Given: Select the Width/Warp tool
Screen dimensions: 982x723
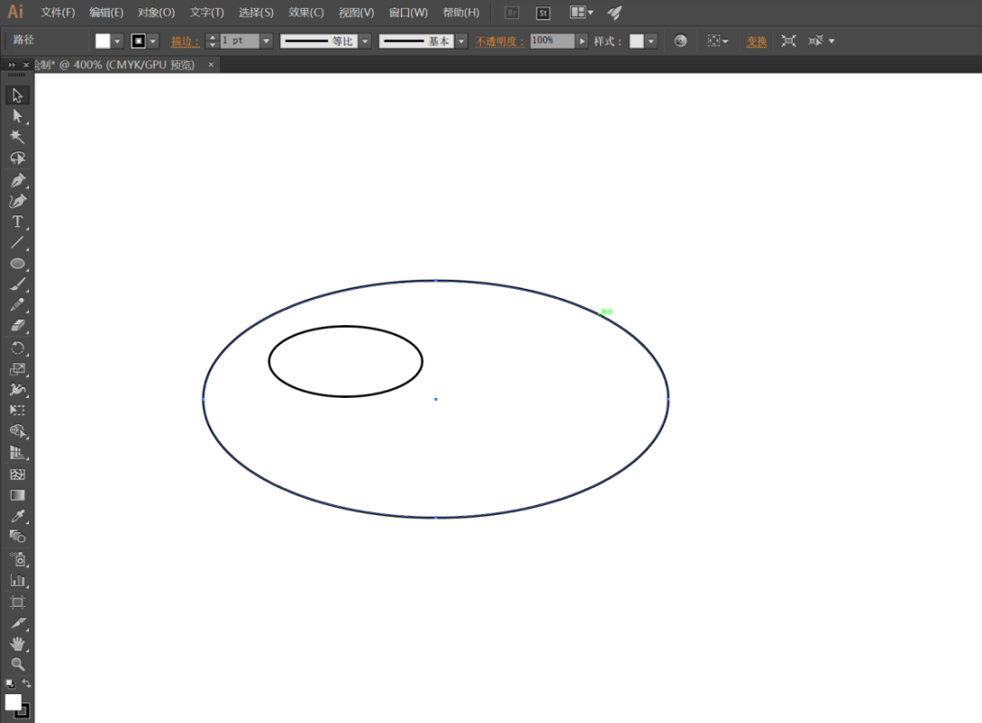Looking at the screenshot, I should (x=17, y=390).
